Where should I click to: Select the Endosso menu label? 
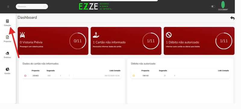pyautogui.click(x=7, y=57)
